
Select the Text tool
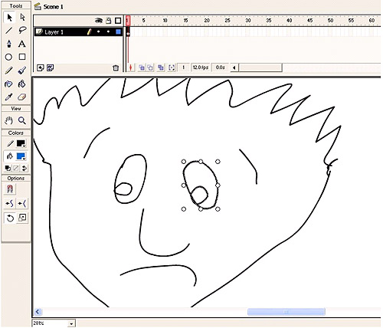click(x=22, y=44)
